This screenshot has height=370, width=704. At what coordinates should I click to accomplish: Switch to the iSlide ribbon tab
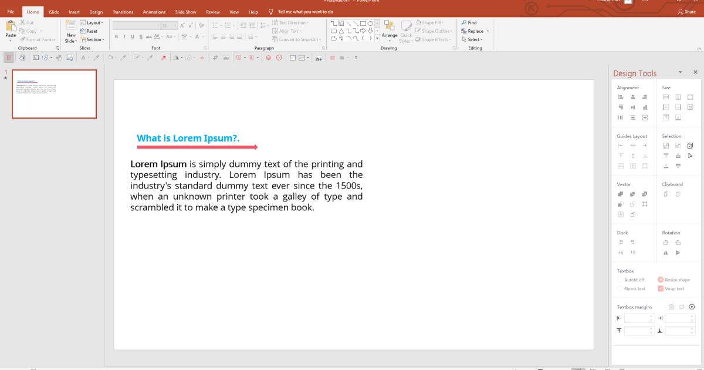point(53,11)
